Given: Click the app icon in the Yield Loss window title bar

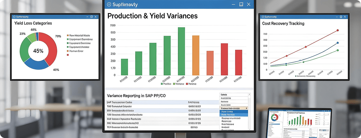Looking at the screenshot, I should 14,16.
